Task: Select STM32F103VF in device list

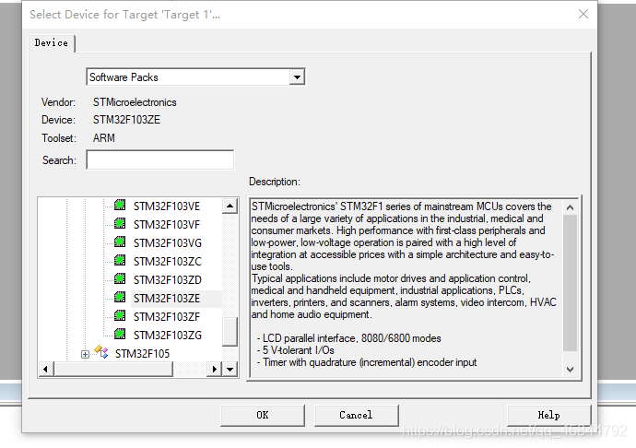Action: click(167, 224)
